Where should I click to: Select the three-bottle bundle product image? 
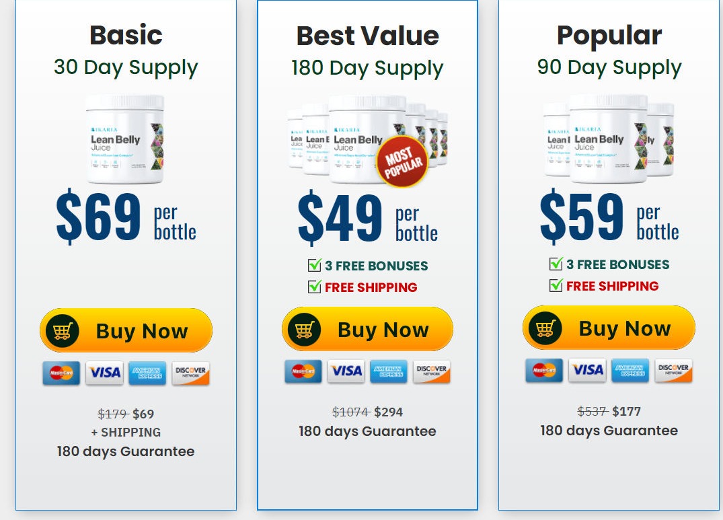click(x=608, y=139)
